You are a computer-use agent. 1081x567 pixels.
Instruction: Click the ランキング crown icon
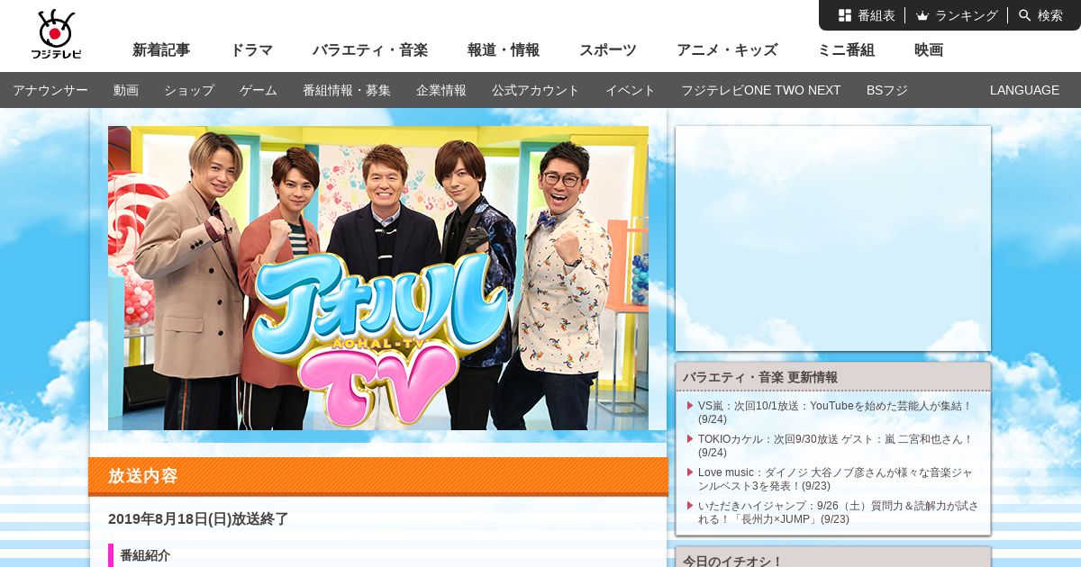pyautogui.click(x=922, y=15)
